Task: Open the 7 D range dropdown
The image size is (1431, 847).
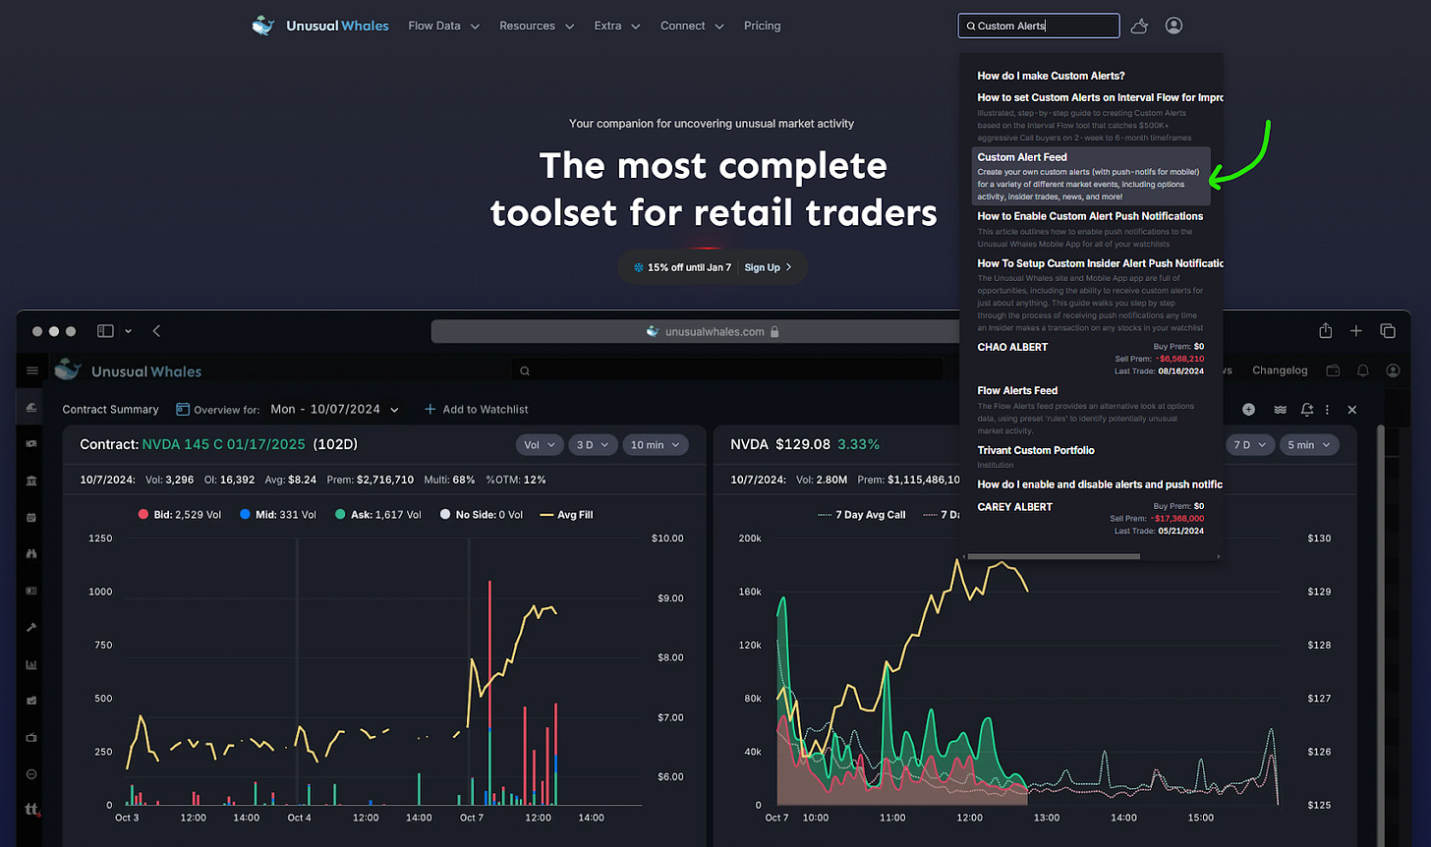Action: pos(1249,444)
